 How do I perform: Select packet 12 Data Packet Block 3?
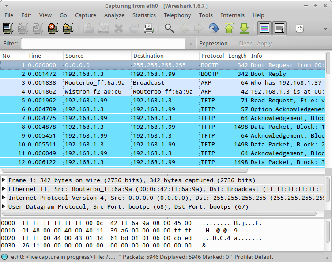coord(162,162)
